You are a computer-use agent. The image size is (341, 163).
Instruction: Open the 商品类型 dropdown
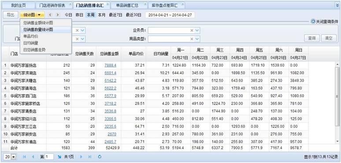tap(197, 39)
